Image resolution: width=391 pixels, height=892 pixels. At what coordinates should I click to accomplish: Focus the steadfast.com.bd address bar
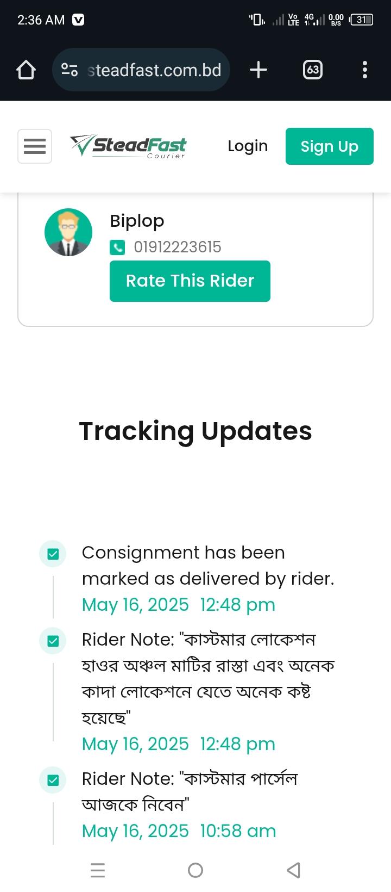pyautogui.click(x=154, y=70)
